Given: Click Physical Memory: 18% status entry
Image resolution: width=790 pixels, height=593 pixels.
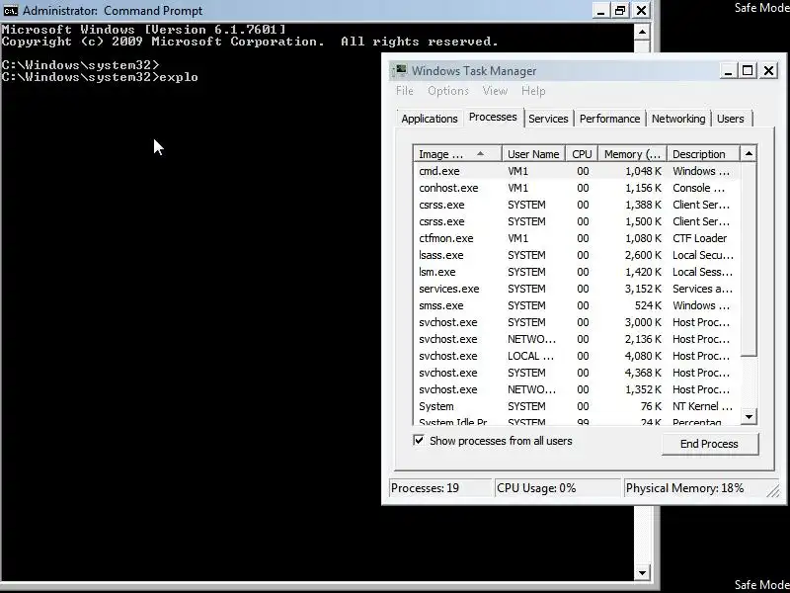Looking at the screenshot, I should pyautogui.click(x=695, y=488).
